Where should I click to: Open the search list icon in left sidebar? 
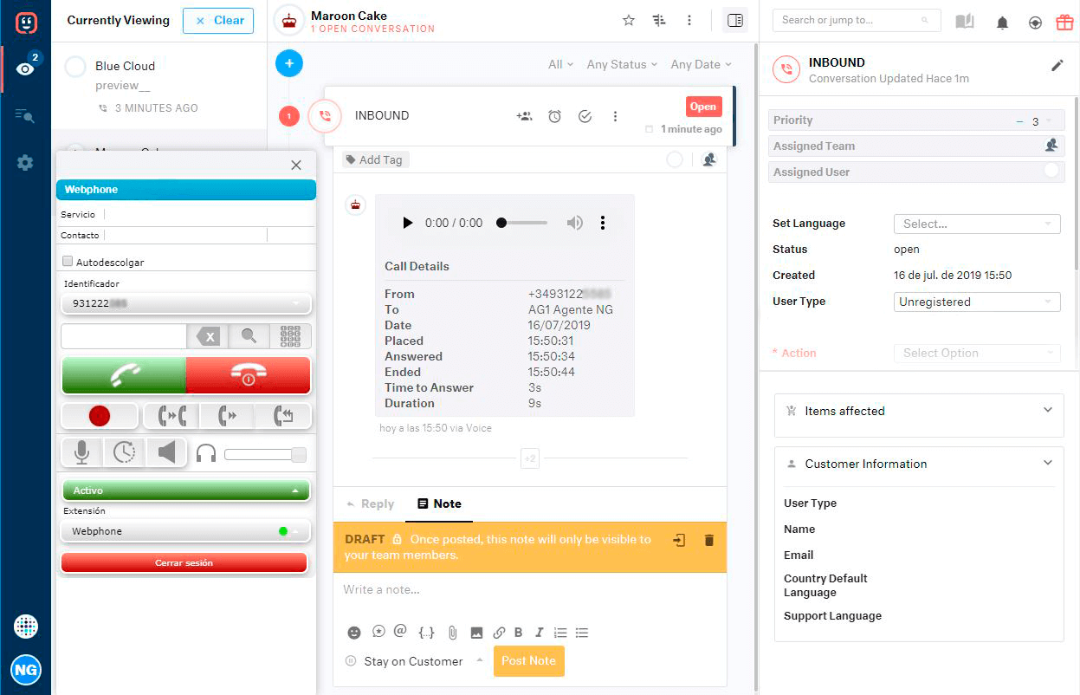coord(25,115)
